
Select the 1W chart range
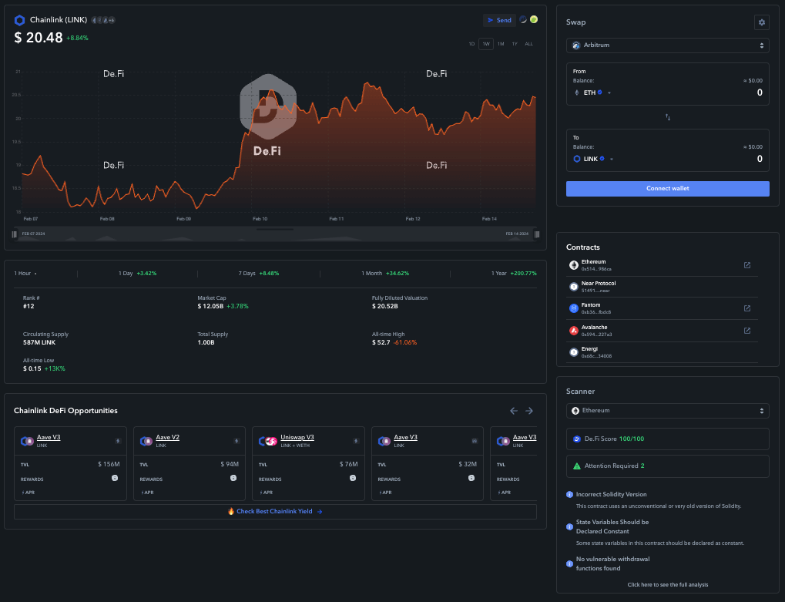click(x=486, y=44)
